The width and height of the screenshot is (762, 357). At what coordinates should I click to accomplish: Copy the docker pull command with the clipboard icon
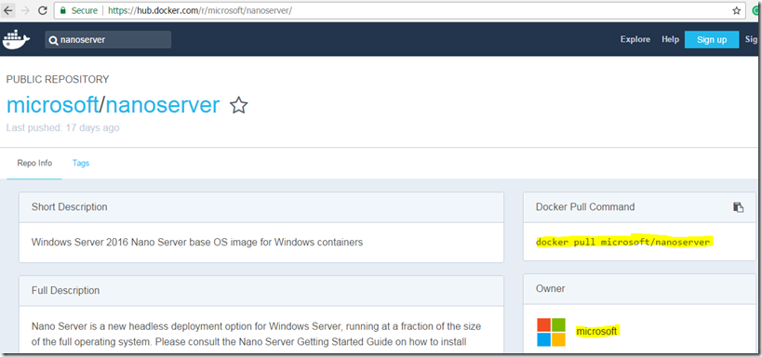pos(738,207)
